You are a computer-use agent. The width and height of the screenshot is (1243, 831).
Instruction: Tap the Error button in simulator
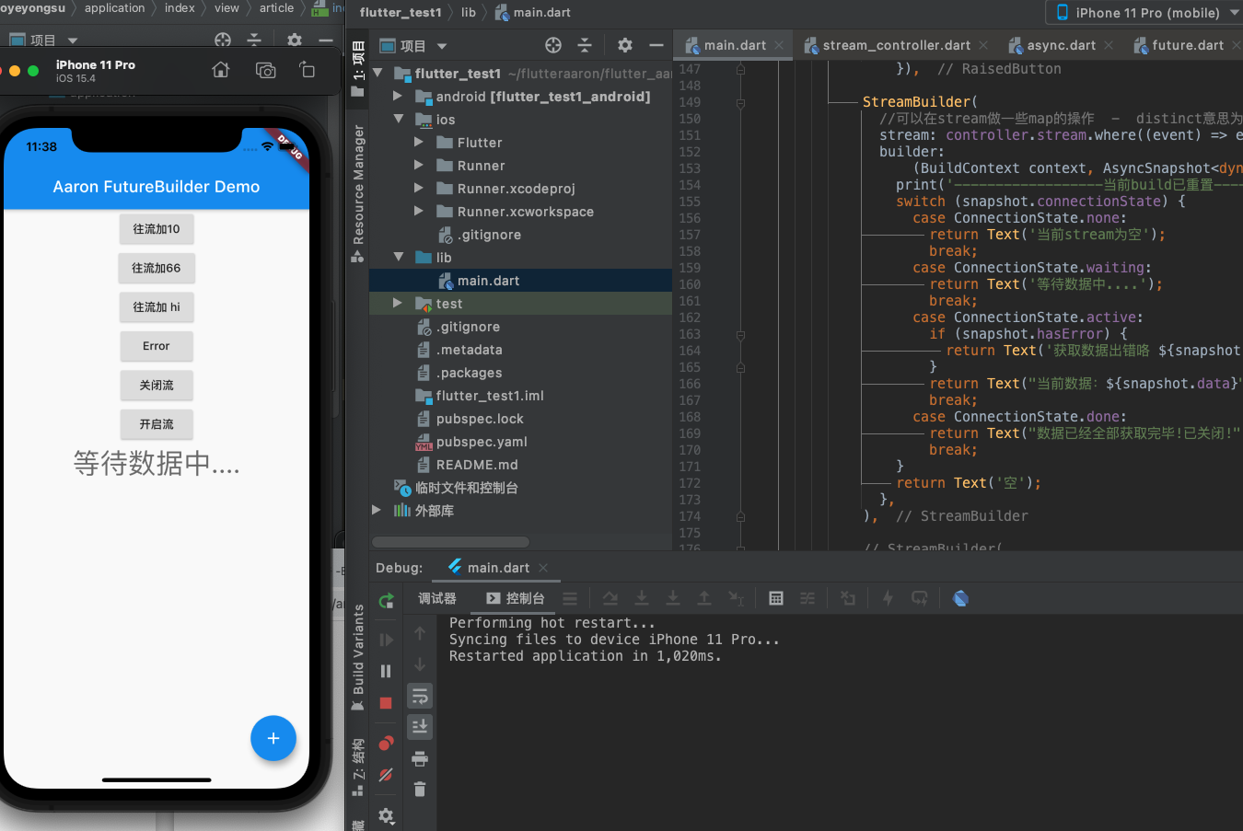point(157,346)
